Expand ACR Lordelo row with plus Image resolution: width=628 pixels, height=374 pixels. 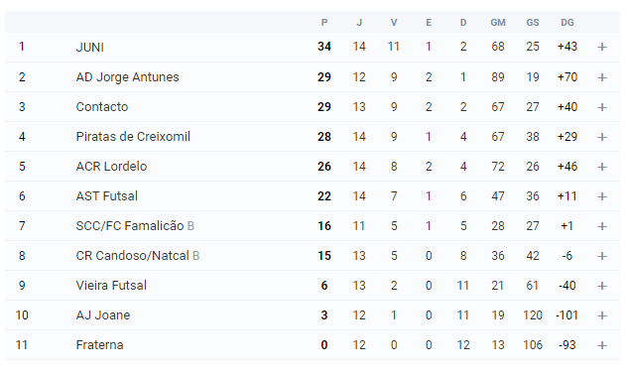602,167
